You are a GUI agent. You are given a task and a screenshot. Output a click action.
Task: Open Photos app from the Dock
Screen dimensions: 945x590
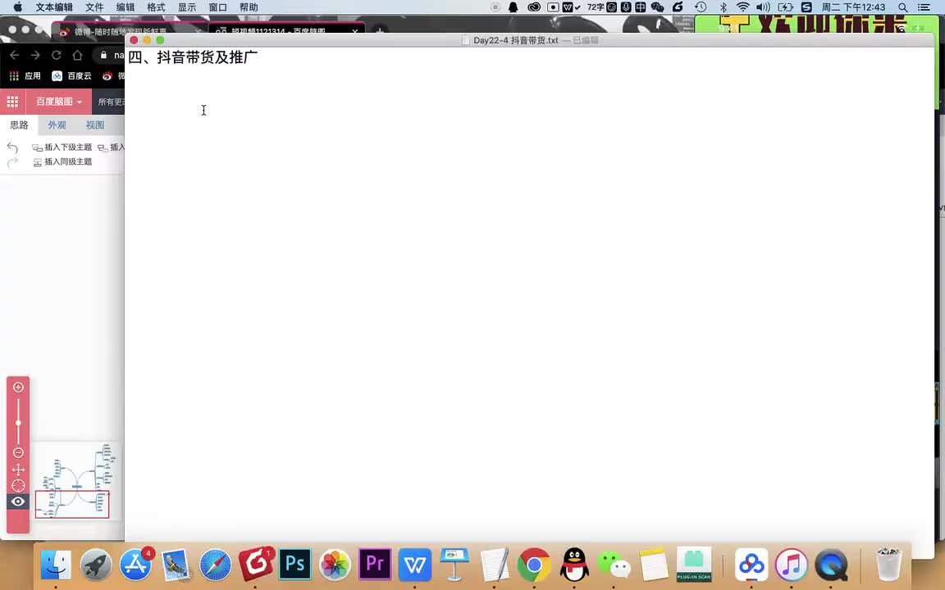click(335, 565)
